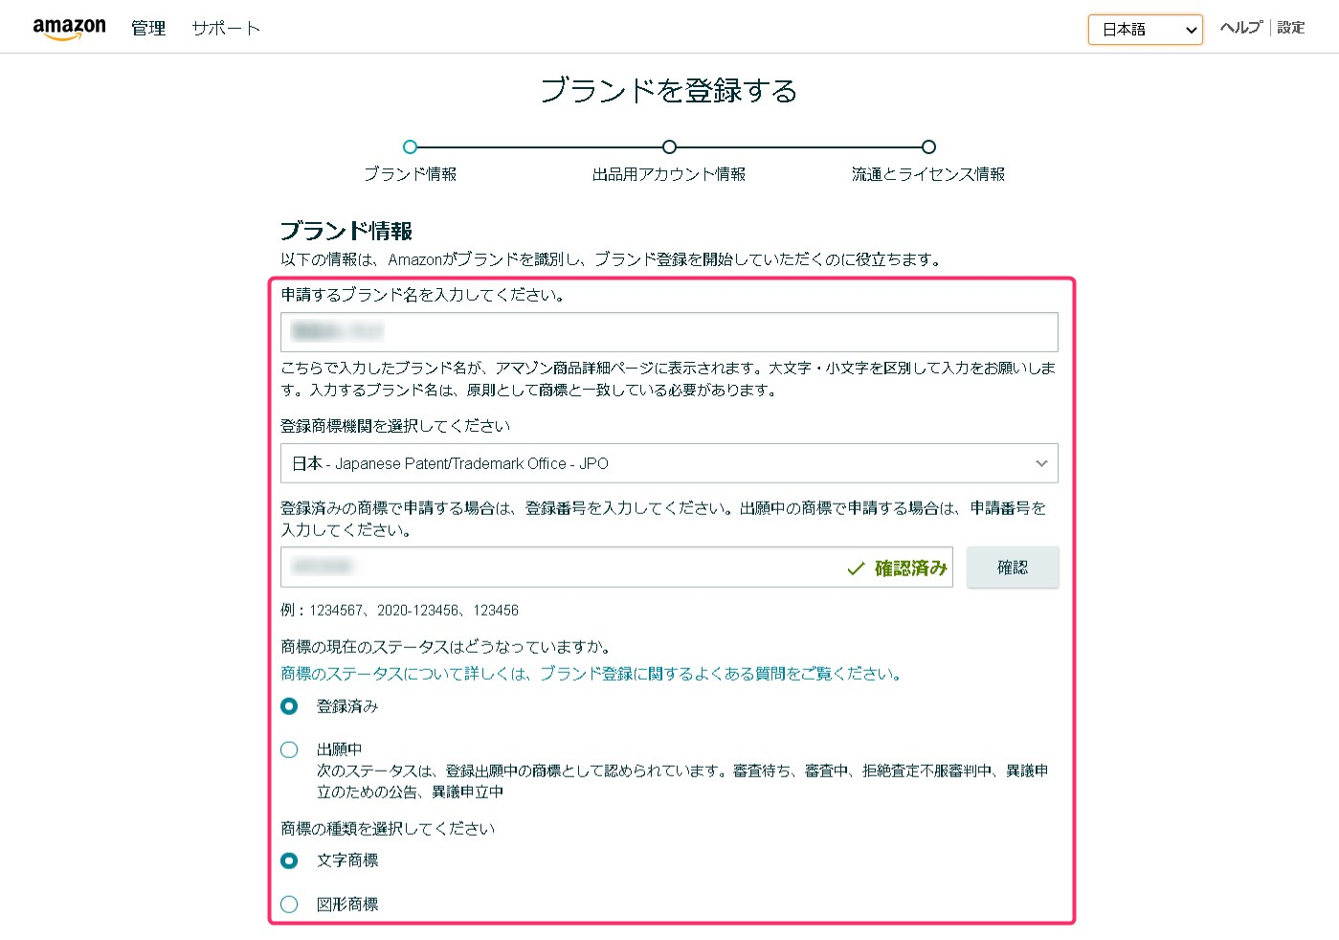Click the 出品用アカウント情報 step circle
1339x940 pixels.
tap(668, 147)
